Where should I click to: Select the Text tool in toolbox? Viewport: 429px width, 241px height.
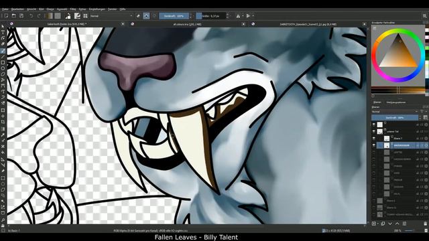tap(3, 32)
